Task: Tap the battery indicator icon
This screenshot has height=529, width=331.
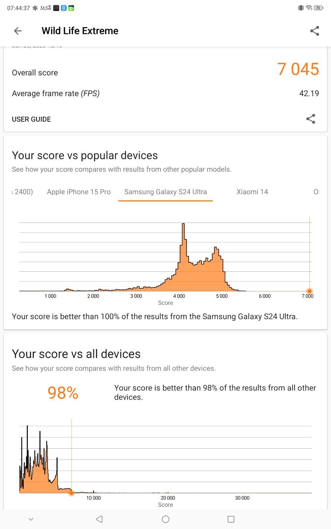Action: point(318,8)
